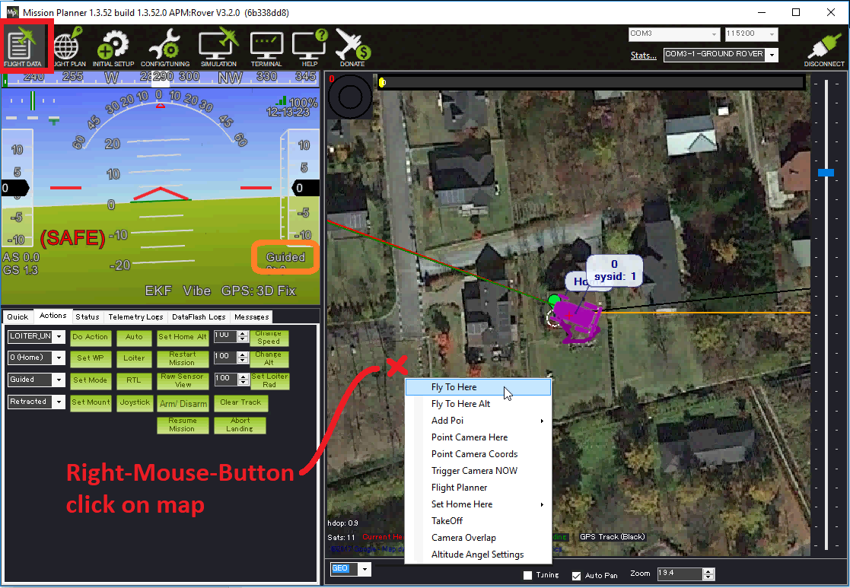Uncheck the Auto Pan checkbox
850x588 pixels.
click(x=576, y=575)
